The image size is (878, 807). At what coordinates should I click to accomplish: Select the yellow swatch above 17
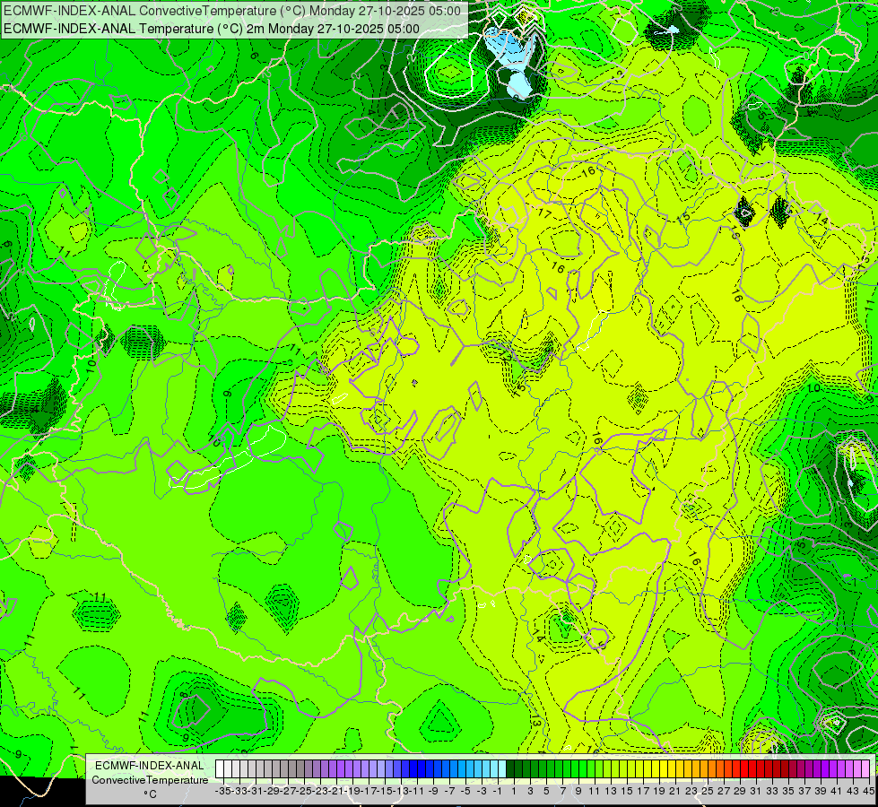tap(639, 768)
